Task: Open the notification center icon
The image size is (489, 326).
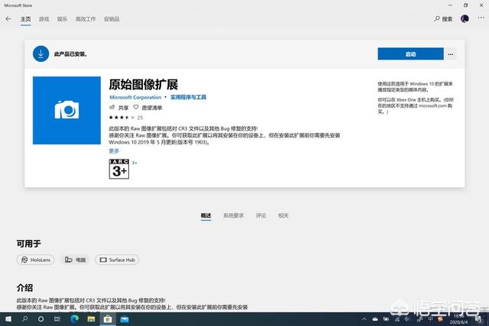Action: (x=479, y=319)
